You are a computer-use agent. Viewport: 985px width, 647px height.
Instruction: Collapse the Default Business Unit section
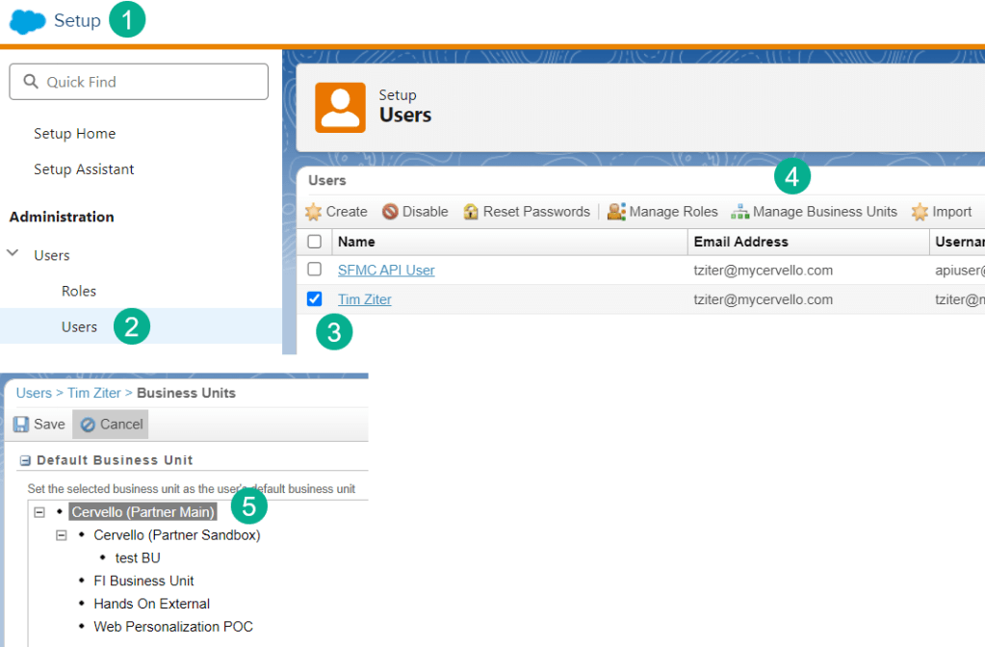25,461
